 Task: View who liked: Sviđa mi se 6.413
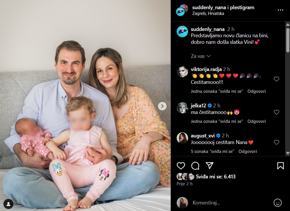pos(216,177)
